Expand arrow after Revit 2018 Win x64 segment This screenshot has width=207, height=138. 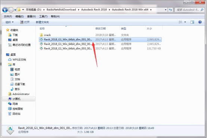pyautogui.click(x=151, y=10)
